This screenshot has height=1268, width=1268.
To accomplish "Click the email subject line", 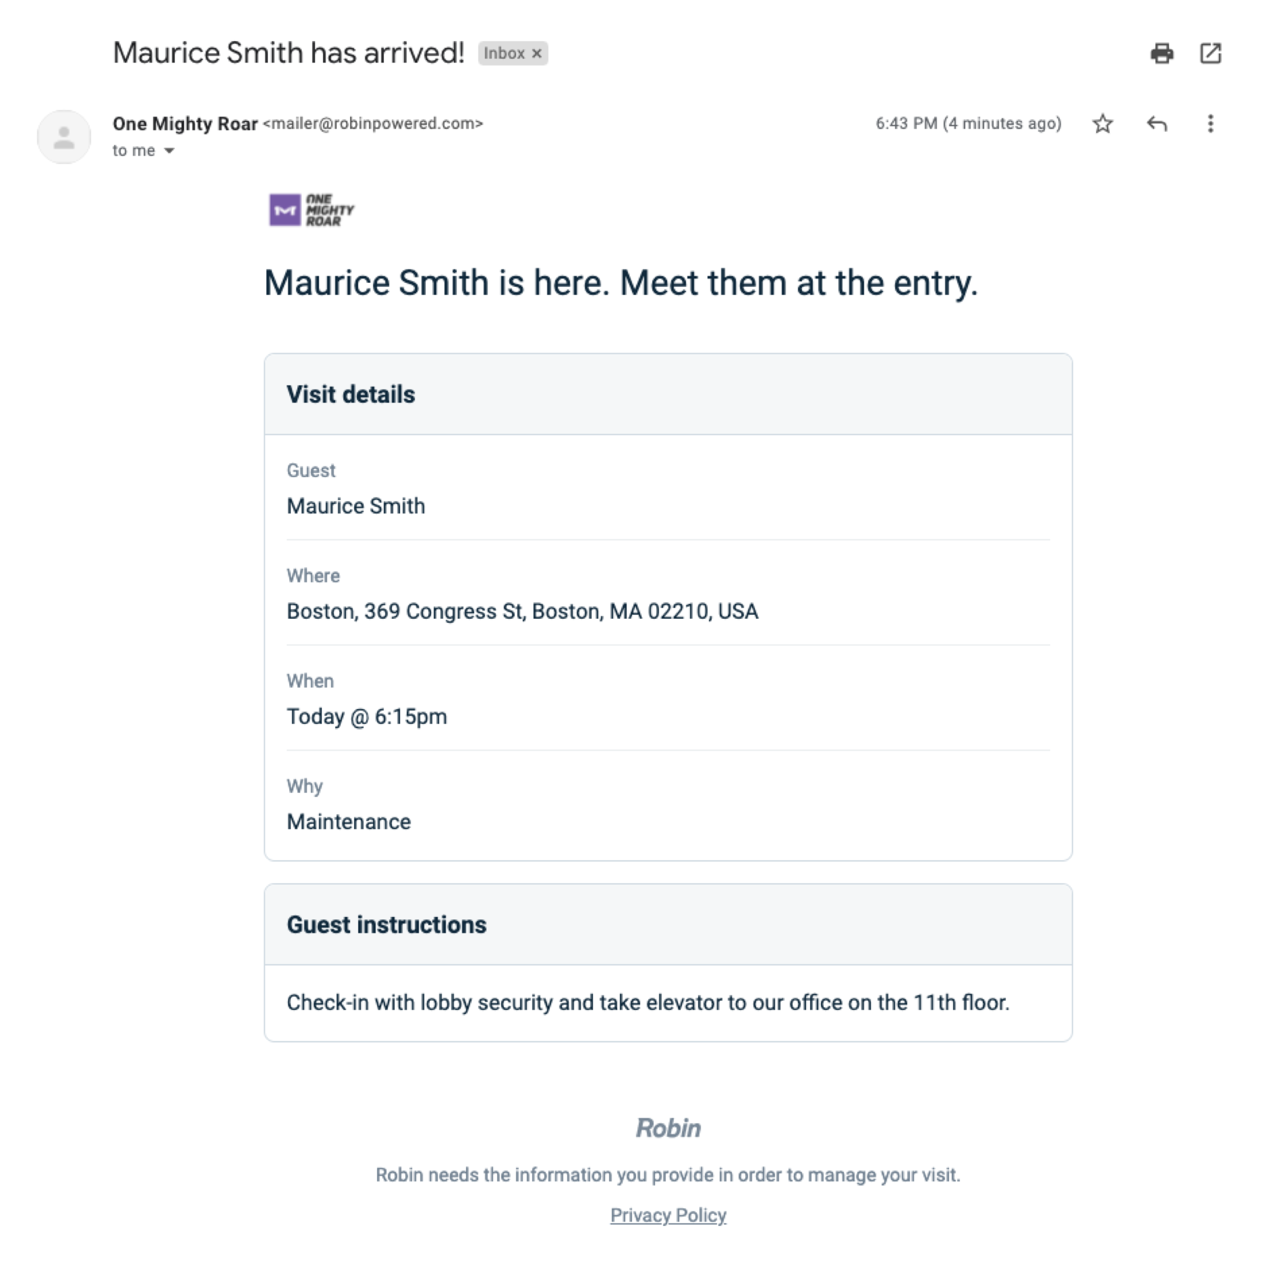I will (x=289, y=53).
